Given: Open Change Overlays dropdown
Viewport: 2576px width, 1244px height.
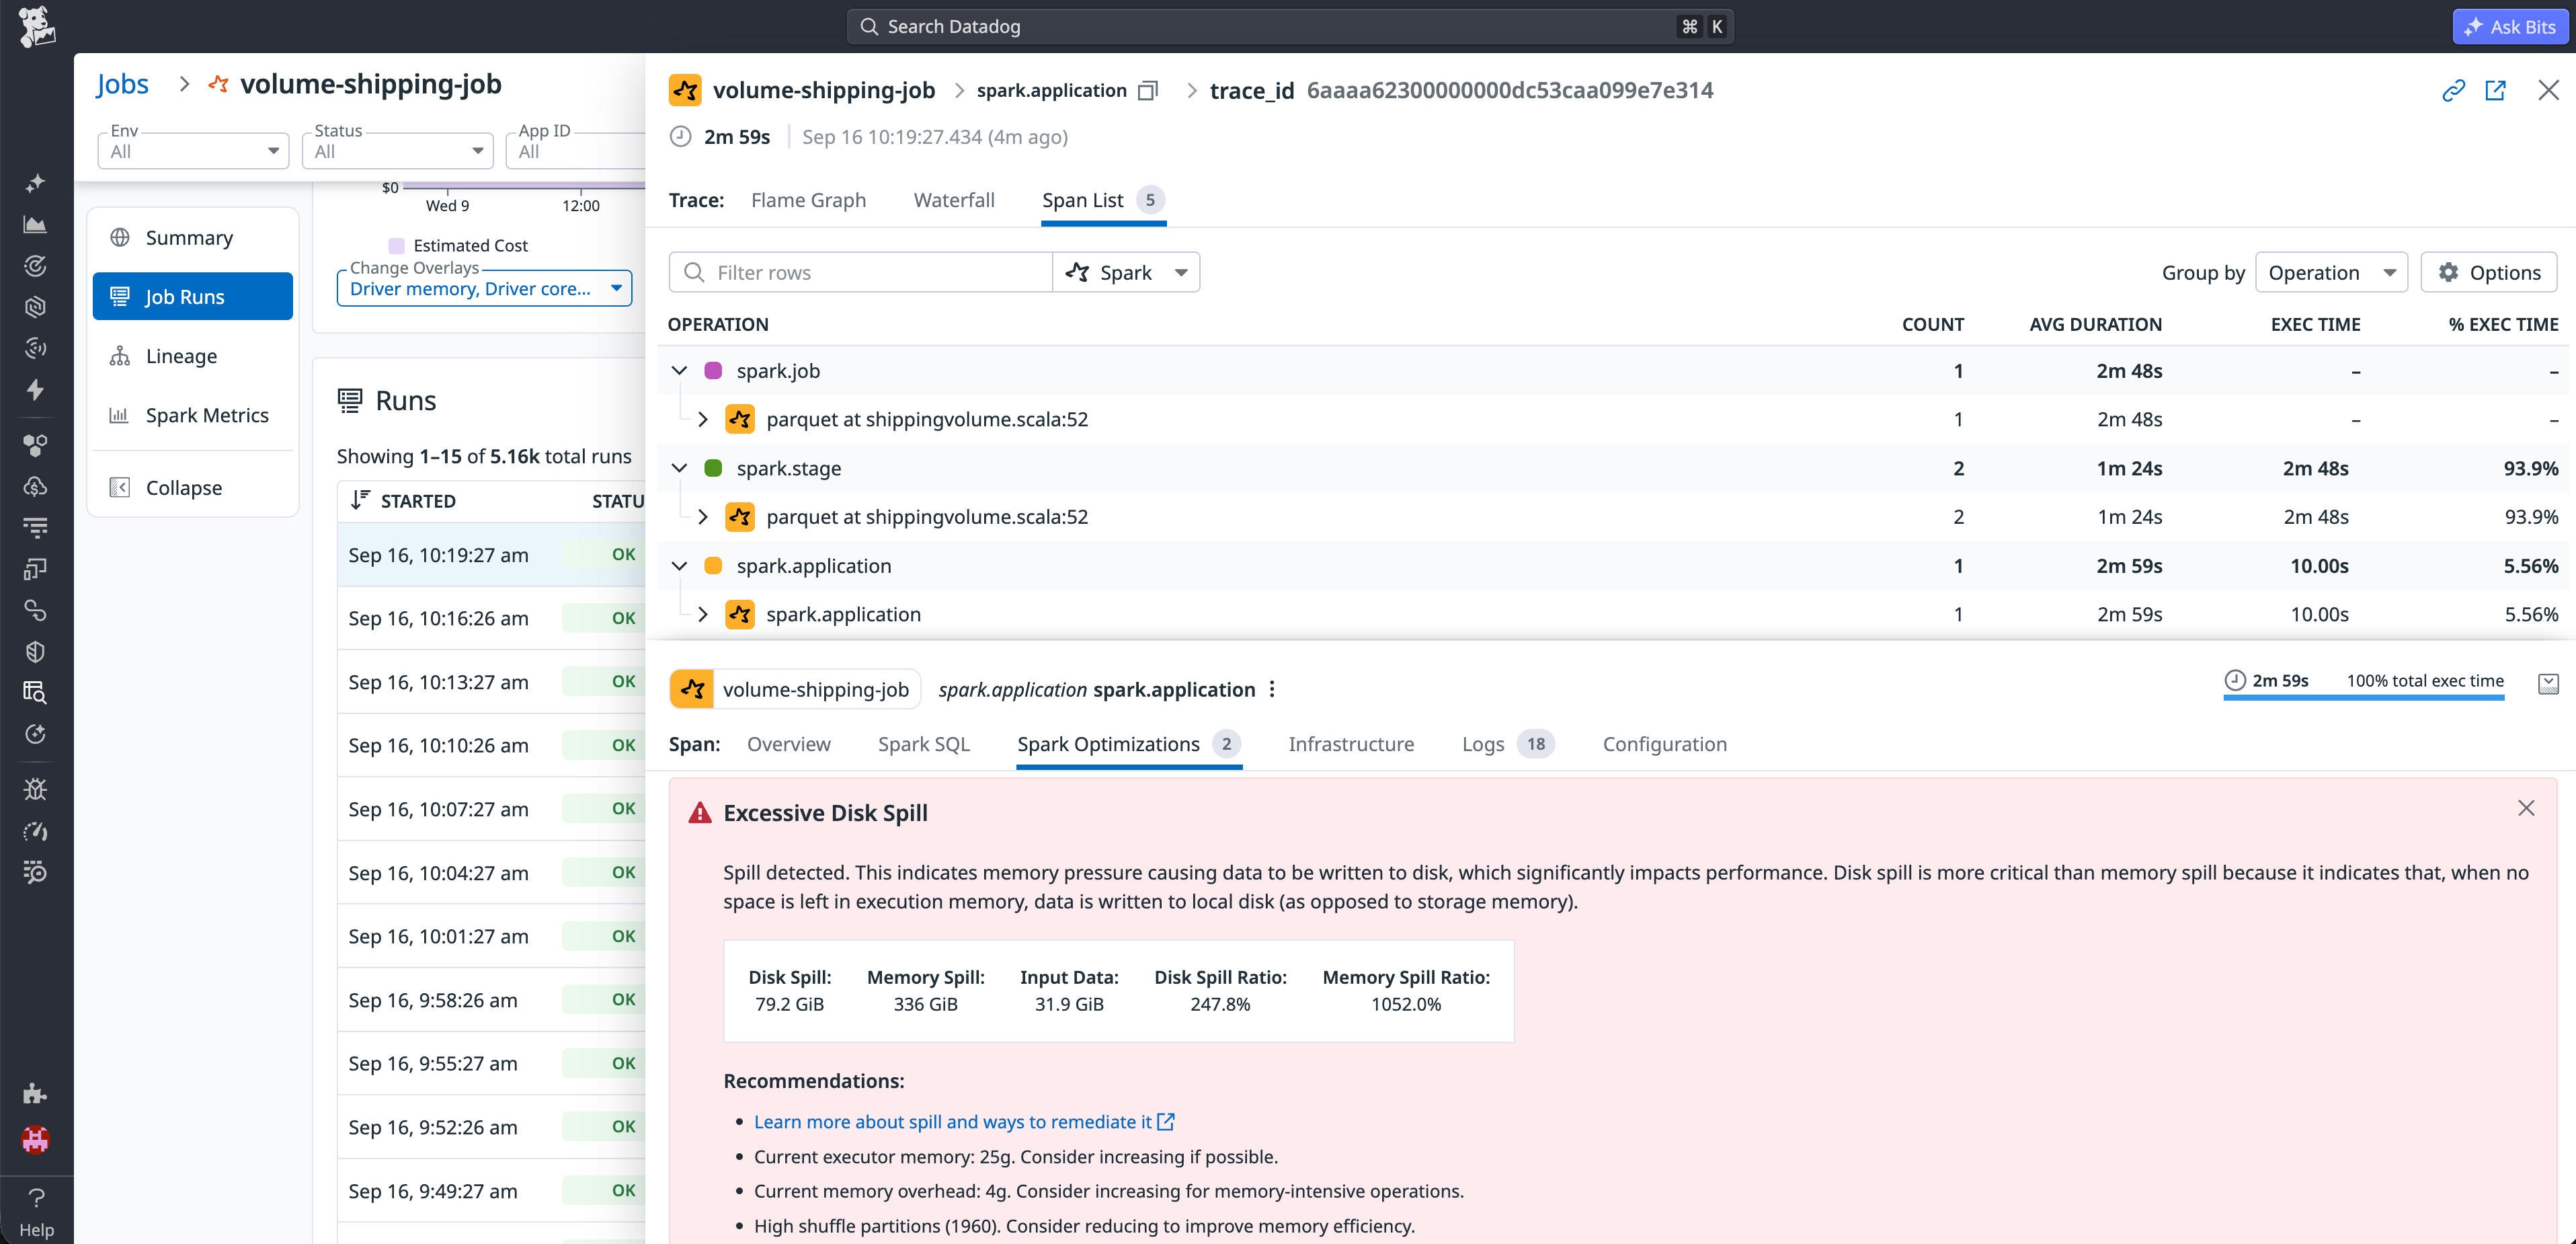Looking at the screenshot, I should point(485,288).
